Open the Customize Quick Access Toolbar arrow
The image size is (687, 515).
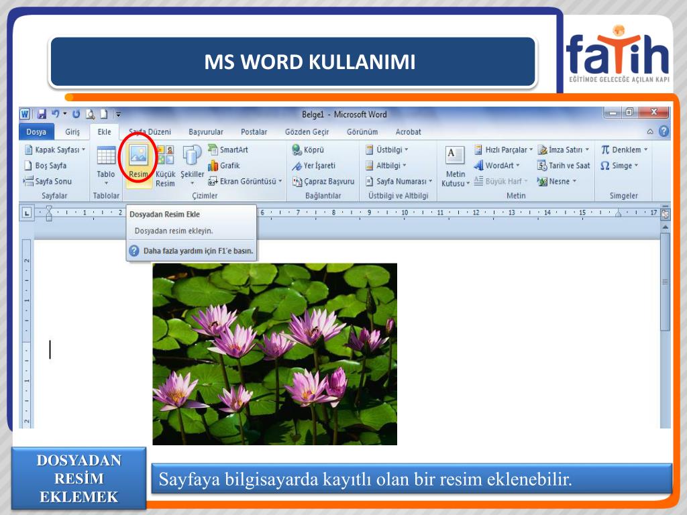(x=118, y=115)
